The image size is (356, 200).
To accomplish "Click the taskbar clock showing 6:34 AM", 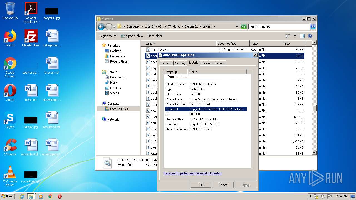I will [x=342, y=196].
